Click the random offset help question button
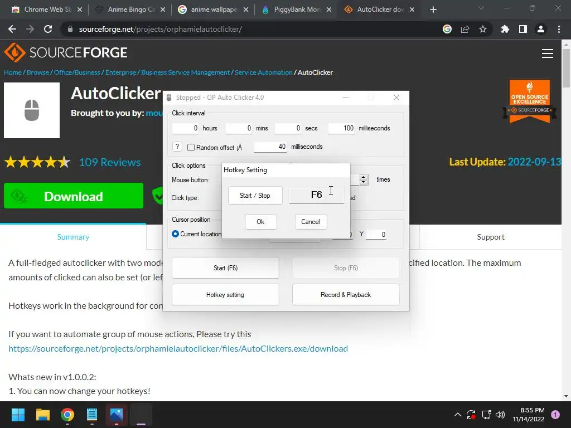The height and width of the screenshot is (428, 571). pyautogui.click(x=177, y=147)
